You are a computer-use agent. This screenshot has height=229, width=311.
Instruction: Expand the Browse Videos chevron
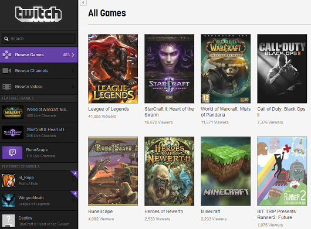tap(73, 87)
